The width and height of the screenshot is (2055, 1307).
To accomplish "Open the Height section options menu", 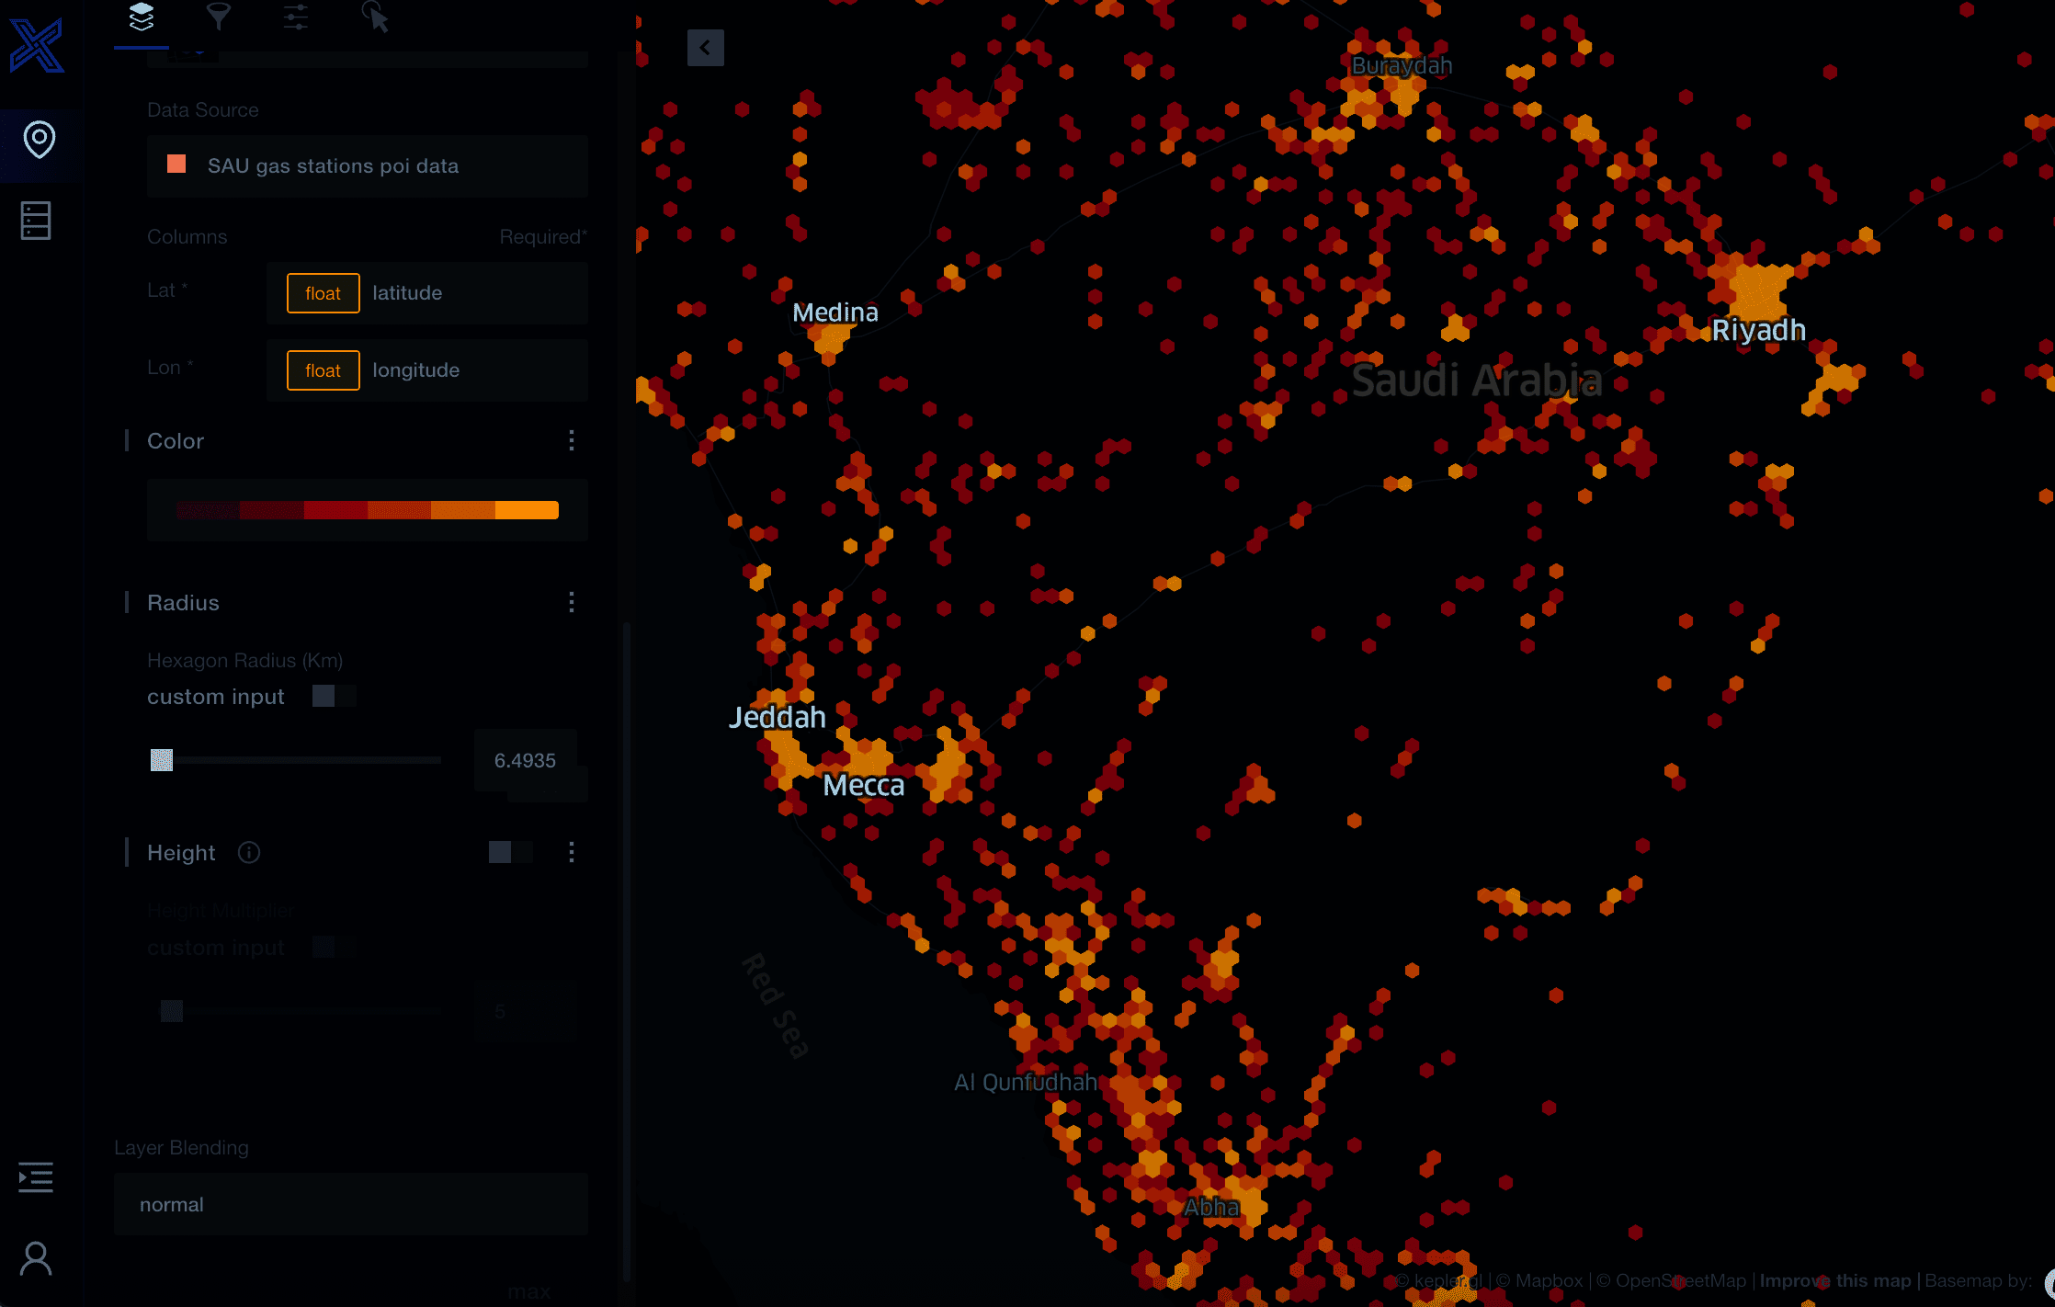I will [572, 852].
